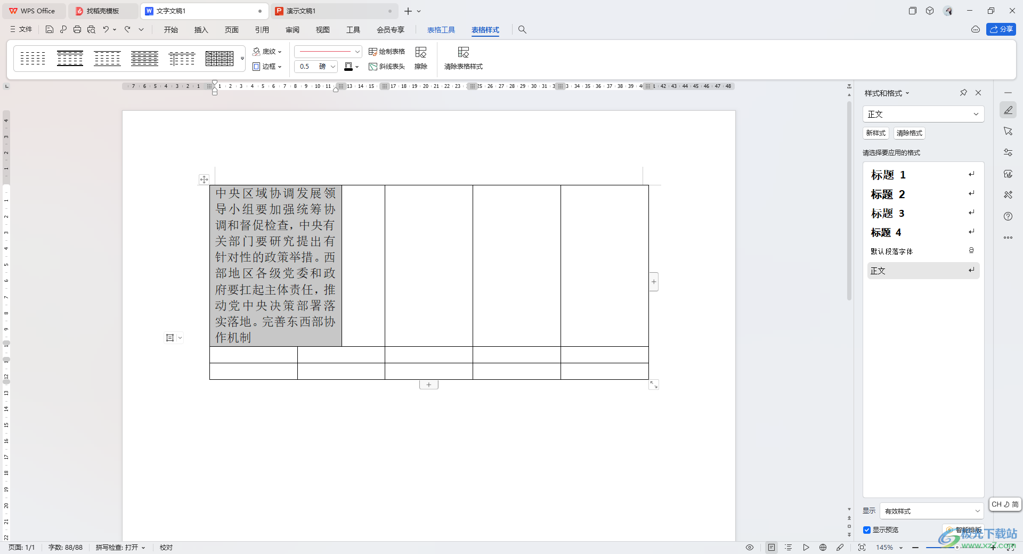1023x554 pixels.
Task: Expand quick access toolbar customize arrow
Action: pyautogui.click(x=141, y=30)
